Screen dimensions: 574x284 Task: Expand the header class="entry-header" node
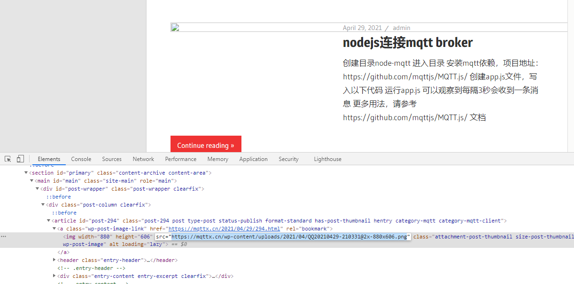[x=54, y=260]
